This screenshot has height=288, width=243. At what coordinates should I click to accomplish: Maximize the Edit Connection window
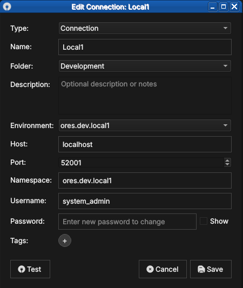coord(224,7)
